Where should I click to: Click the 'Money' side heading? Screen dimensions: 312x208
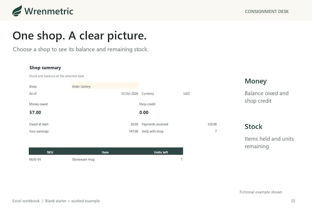[256, 81]
